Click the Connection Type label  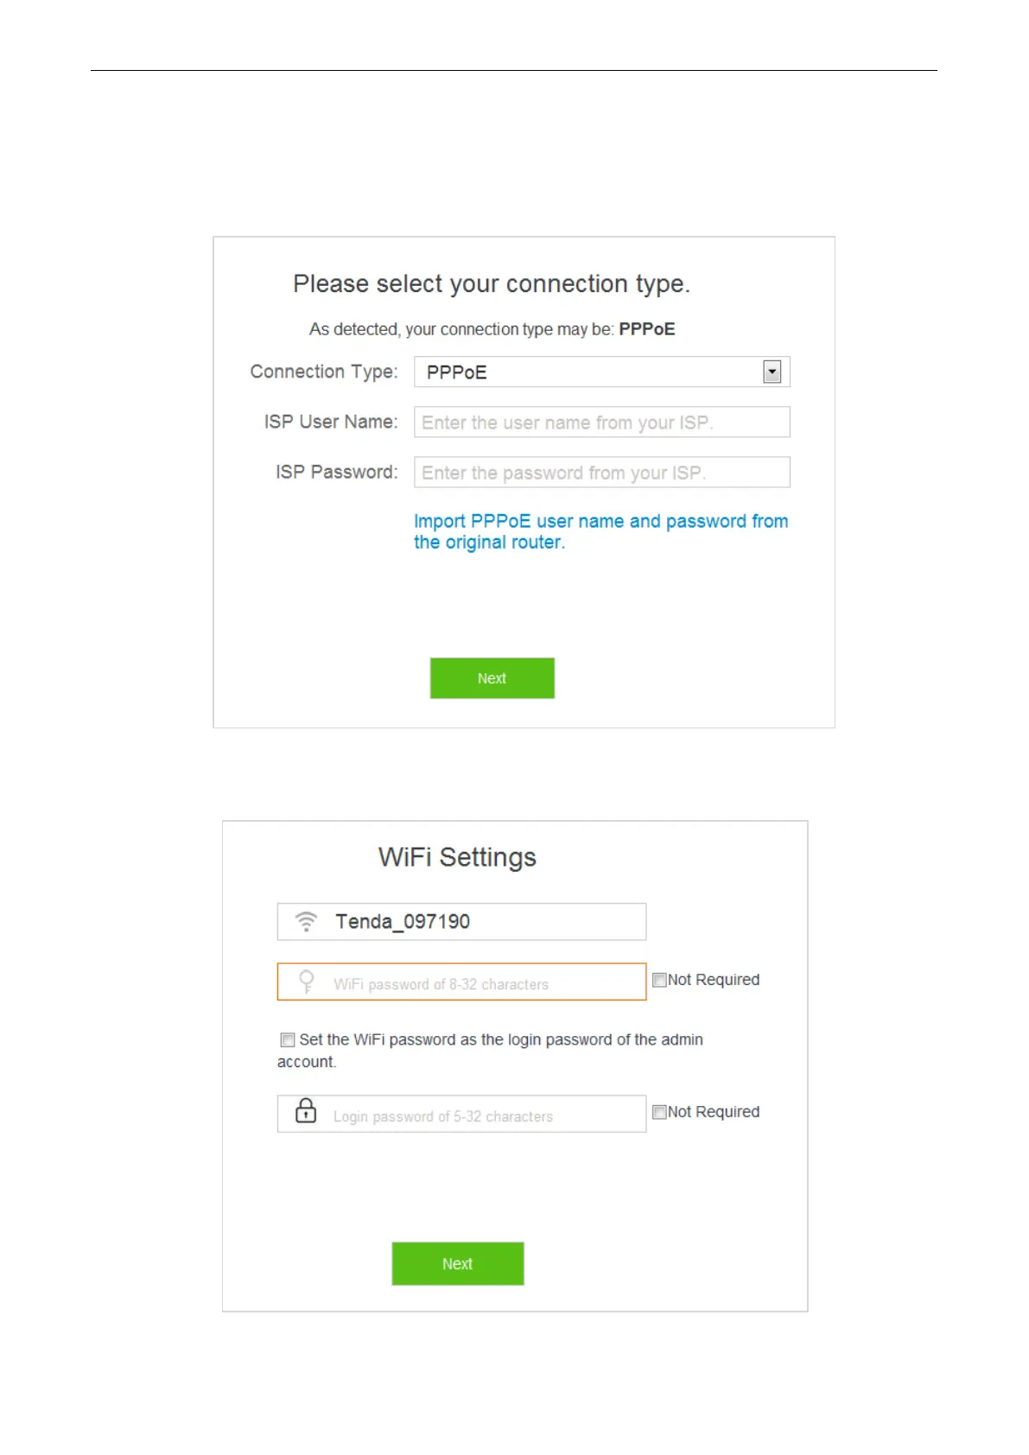(x=324, y=372)
